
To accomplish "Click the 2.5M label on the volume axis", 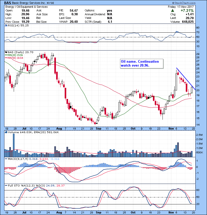I will [199, 135].
